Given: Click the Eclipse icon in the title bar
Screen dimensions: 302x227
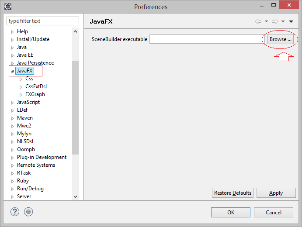Looking at the screenshot, I should click(8, 7).
